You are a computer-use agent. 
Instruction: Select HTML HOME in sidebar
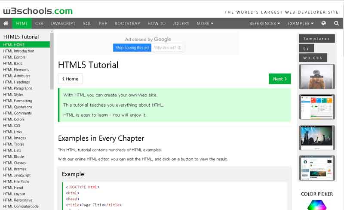(x=25, y=45)
